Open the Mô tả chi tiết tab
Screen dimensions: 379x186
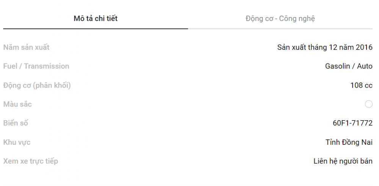[96, 19]
